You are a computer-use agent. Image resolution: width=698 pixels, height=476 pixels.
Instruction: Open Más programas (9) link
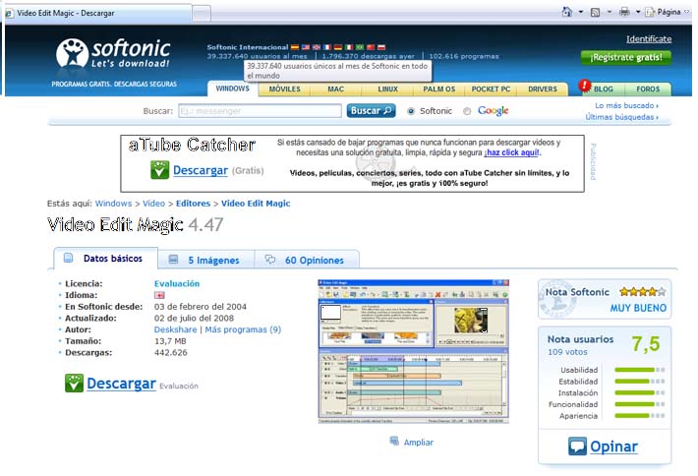tap(243, 329)
